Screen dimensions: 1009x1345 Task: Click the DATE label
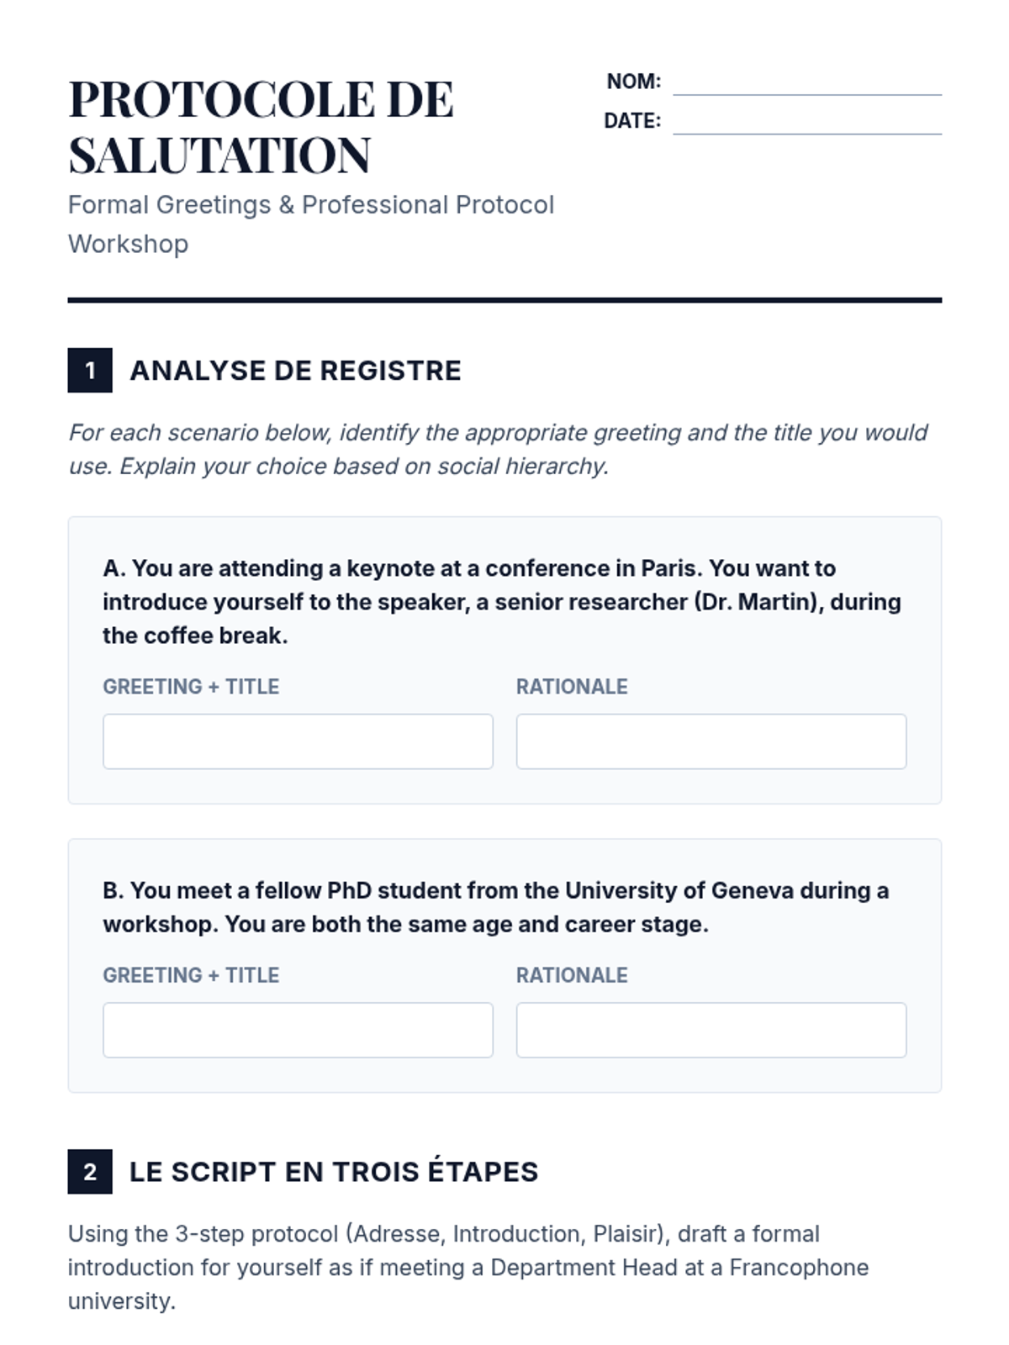(632, 121)
